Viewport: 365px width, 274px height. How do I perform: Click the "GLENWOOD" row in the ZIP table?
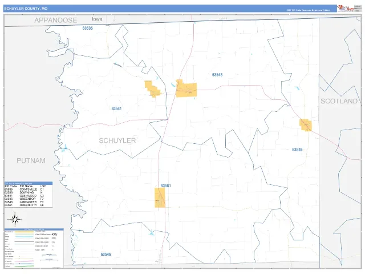[x=29, y=196]
